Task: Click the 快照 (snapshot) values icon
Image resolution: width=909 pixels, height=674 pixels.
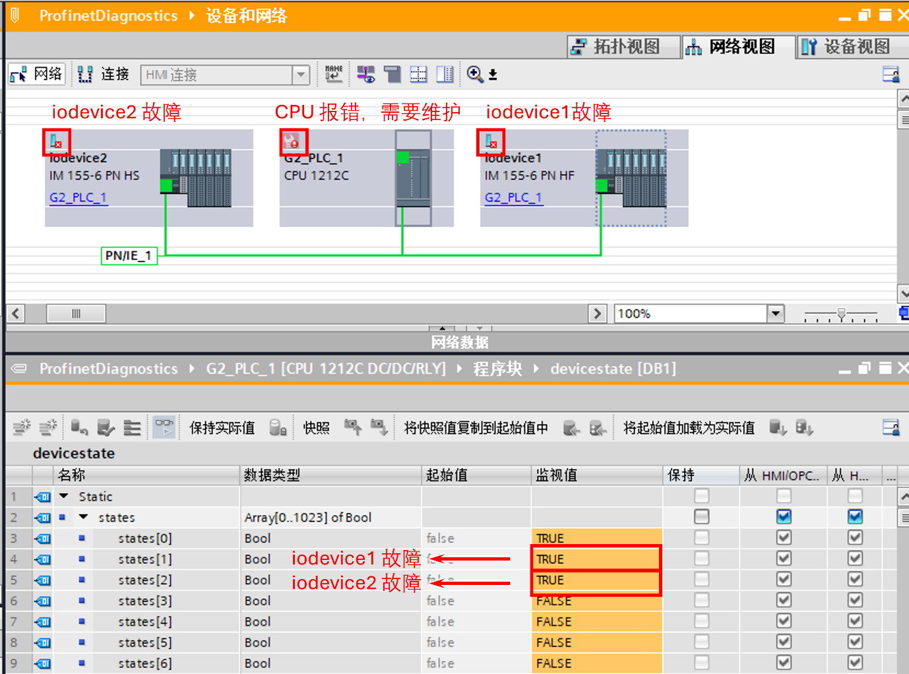Action: [x=315, y=427]
